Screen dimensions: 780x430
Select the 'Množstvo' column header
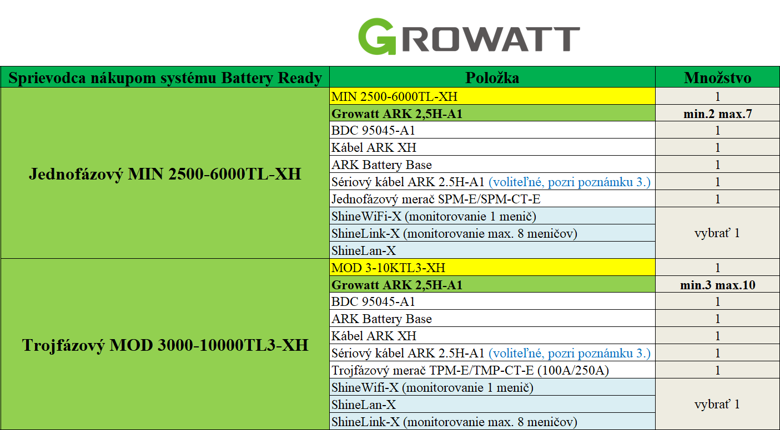[717, 78]
